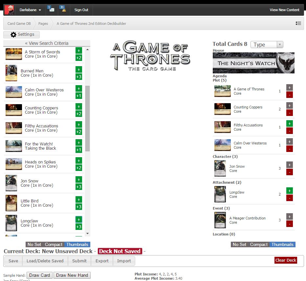Screen dimensions: 306x281
Task: Add +3 Jon Snow from search list
Action: (x=79, y=187)
